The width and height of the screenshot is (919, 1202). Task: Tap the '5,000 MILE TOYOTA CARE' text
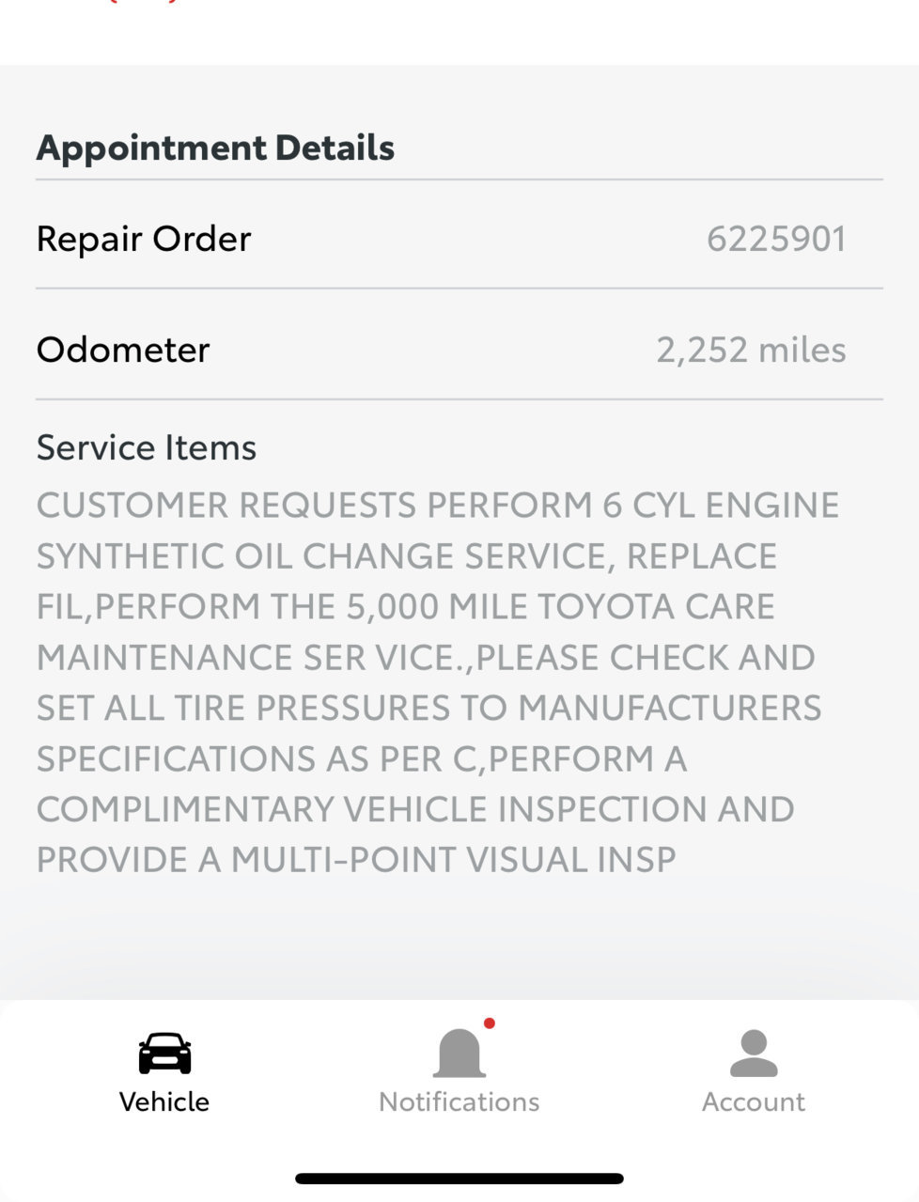pyautogui.click(x=561, y=606)
